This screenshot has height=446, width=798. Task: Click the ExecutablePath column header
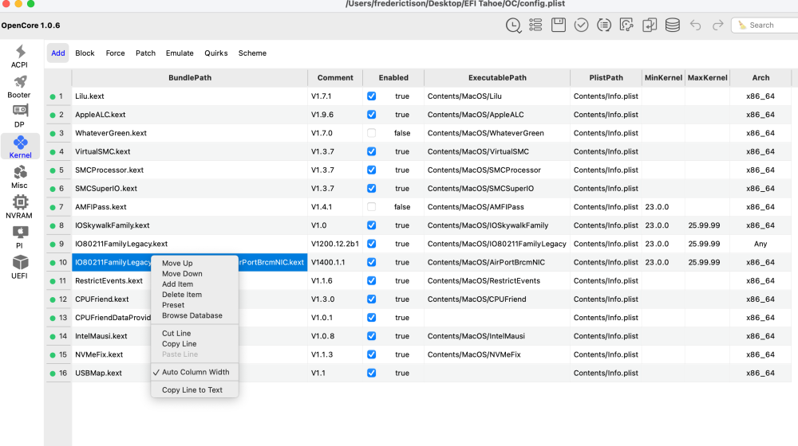tap(497, 78)
